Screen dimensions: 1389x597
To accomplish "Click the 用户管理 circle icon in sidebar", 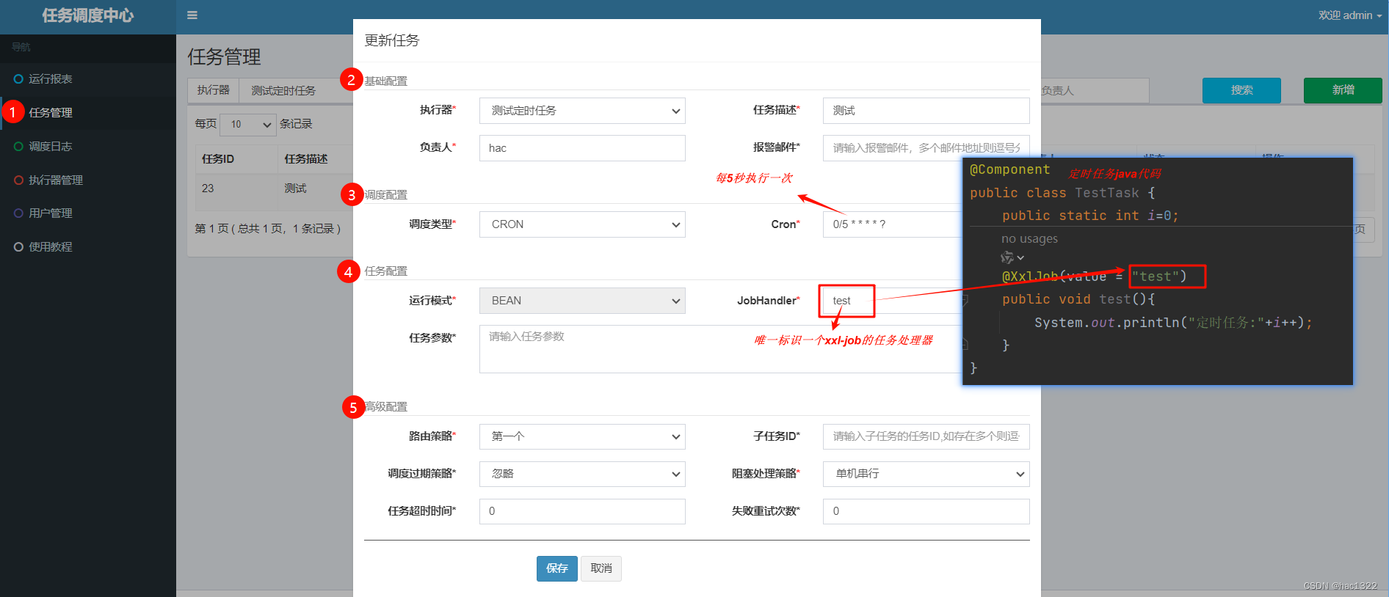I will (x=18, y=213).
